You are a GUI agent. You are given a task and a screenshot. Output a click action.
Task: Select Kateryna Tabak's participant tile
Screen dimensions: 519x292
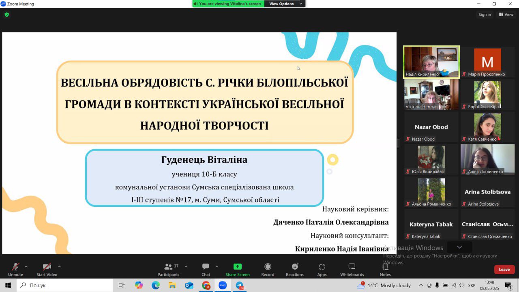[x=431, y=224]
